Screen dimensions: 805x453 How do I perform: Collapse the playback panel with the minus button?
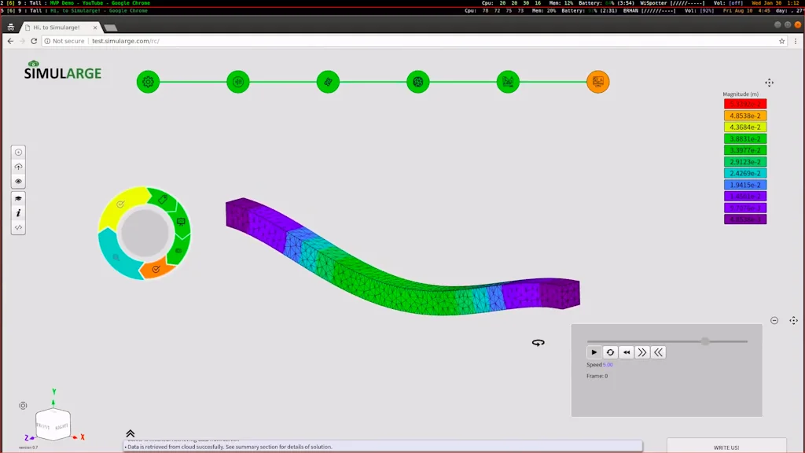pyautogui.click(x=775, y=320)
